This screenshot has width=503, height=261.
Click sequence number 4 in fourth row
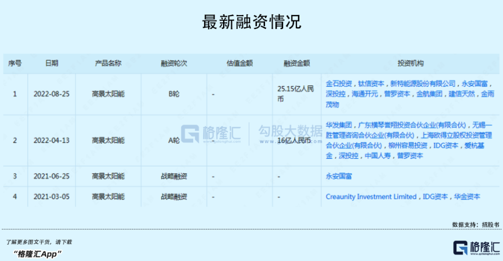tap(15, 197)
